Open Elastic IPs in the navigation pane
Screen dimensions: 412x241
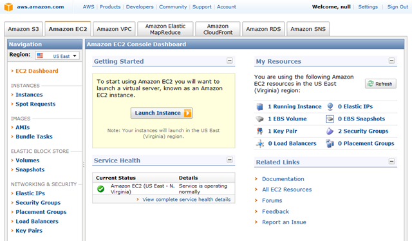click(30, 193)
